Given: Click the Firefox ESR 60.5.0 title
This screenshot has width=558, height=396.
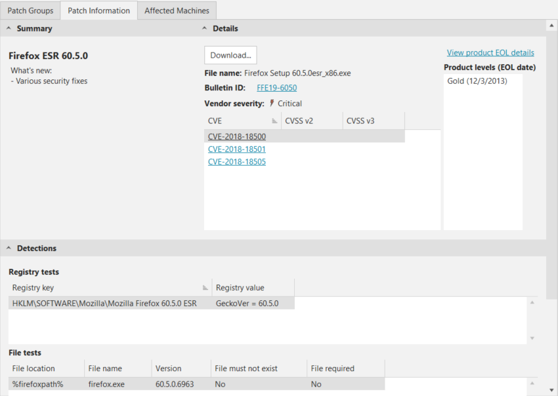Looking at the screenshot, I should point(48,56).
